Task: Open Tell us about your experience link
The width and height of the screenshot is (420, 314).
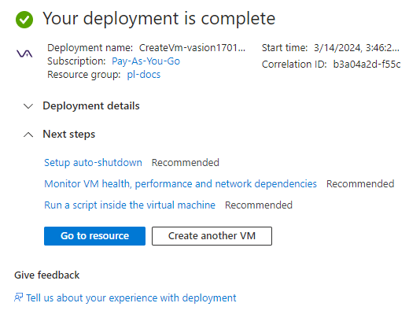Action: pos(131,297)
